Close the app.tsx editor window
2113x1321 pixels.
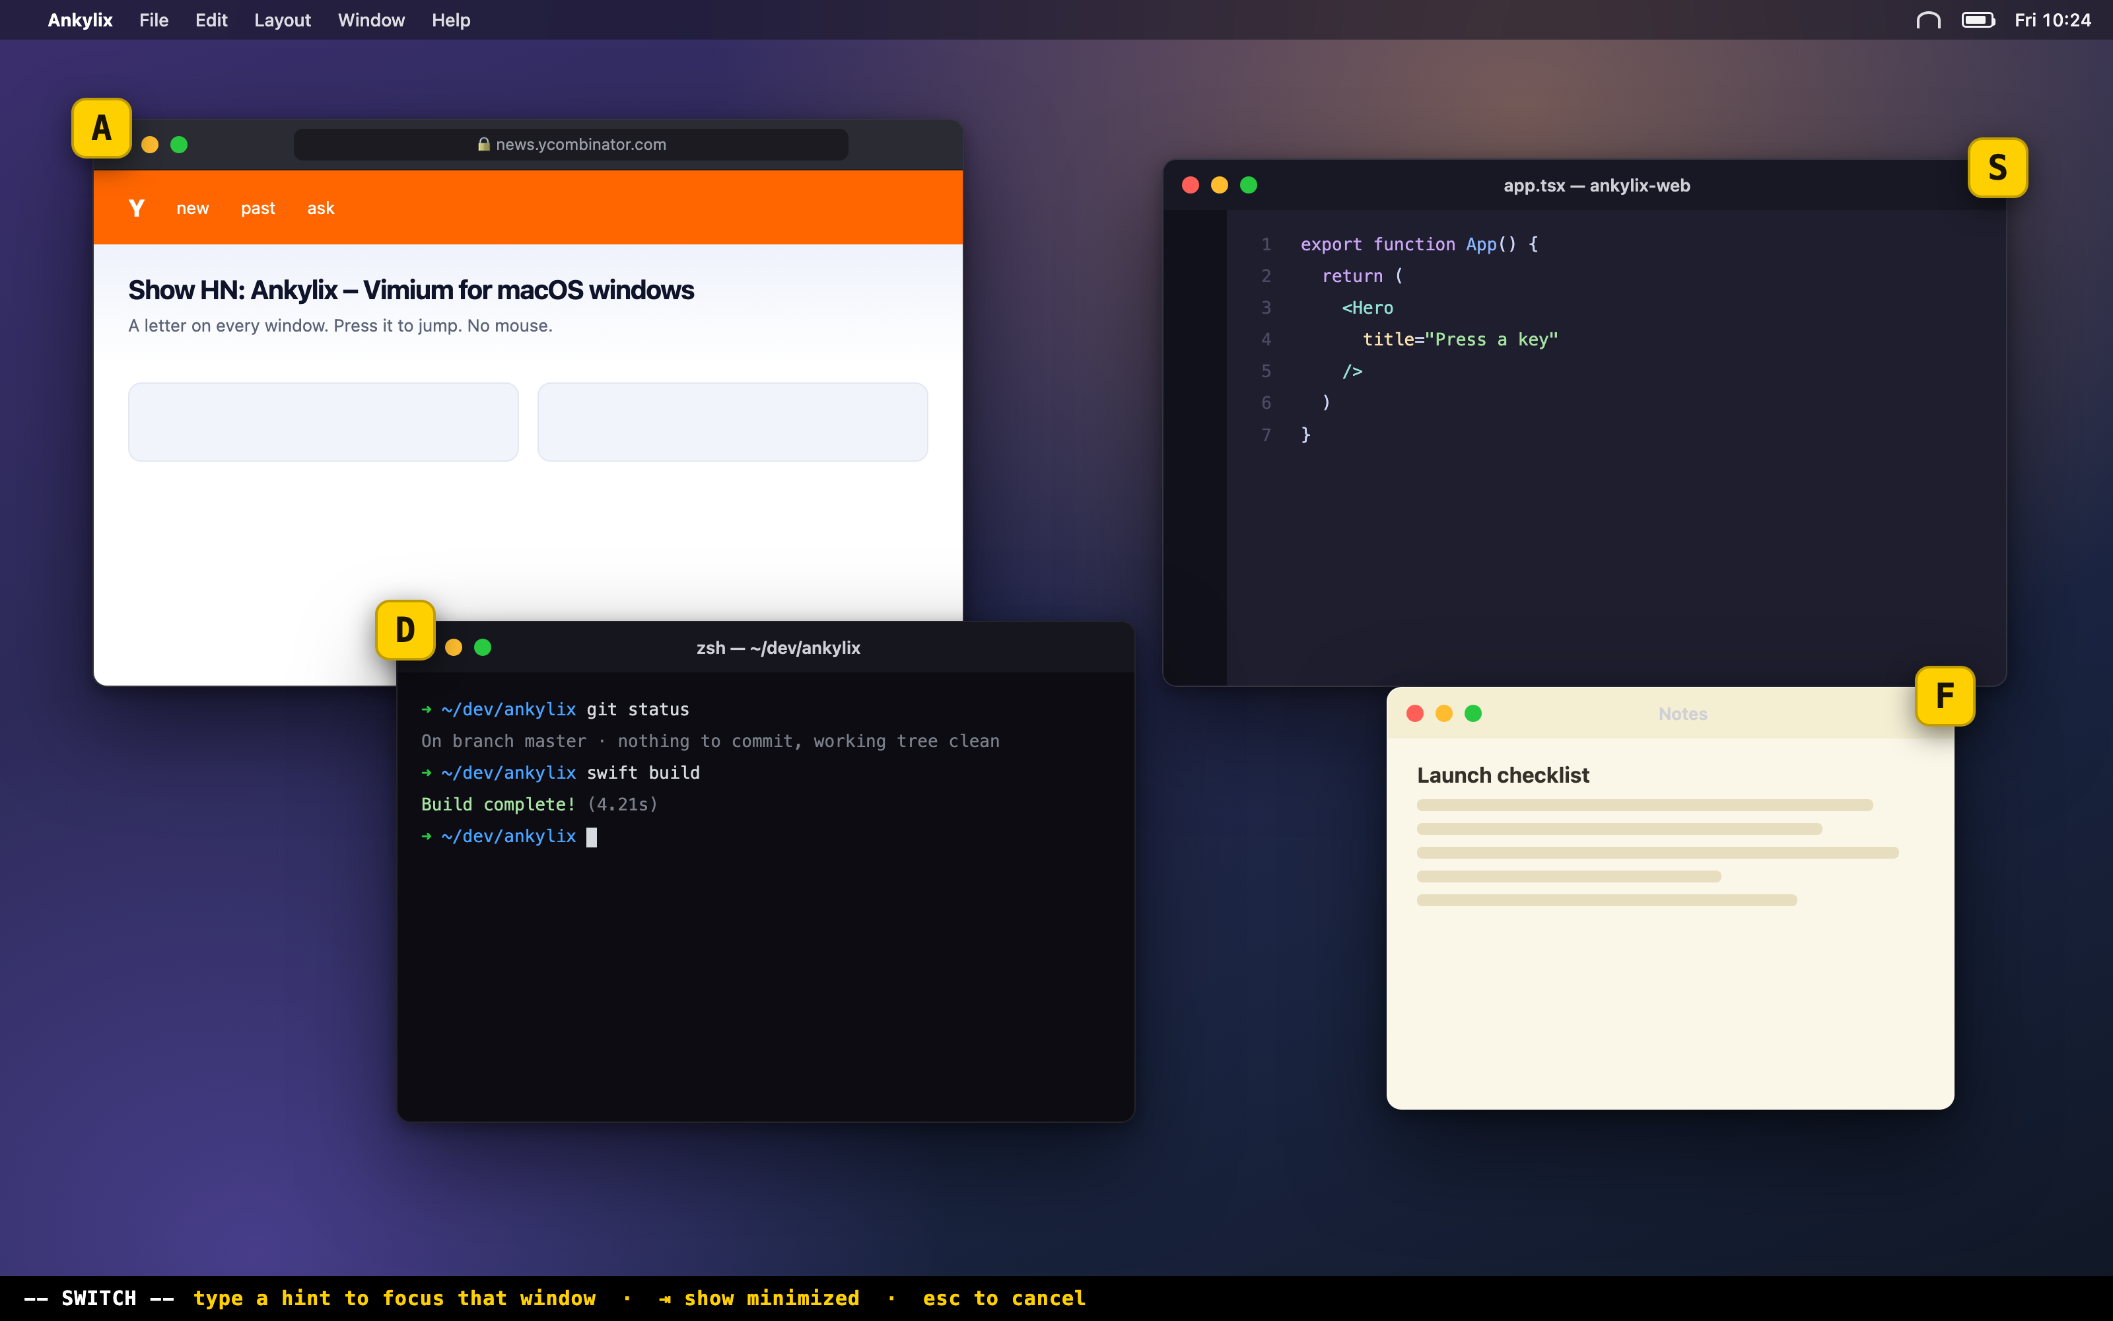pyautogui.click(x=1190, y=185)
